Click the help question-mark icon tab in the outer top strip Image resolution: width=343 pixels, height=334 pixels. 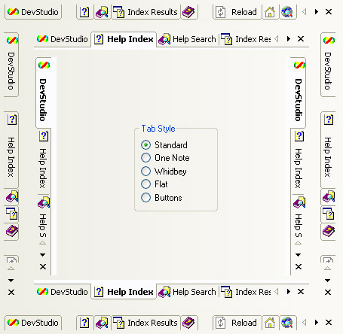(84, 12)
